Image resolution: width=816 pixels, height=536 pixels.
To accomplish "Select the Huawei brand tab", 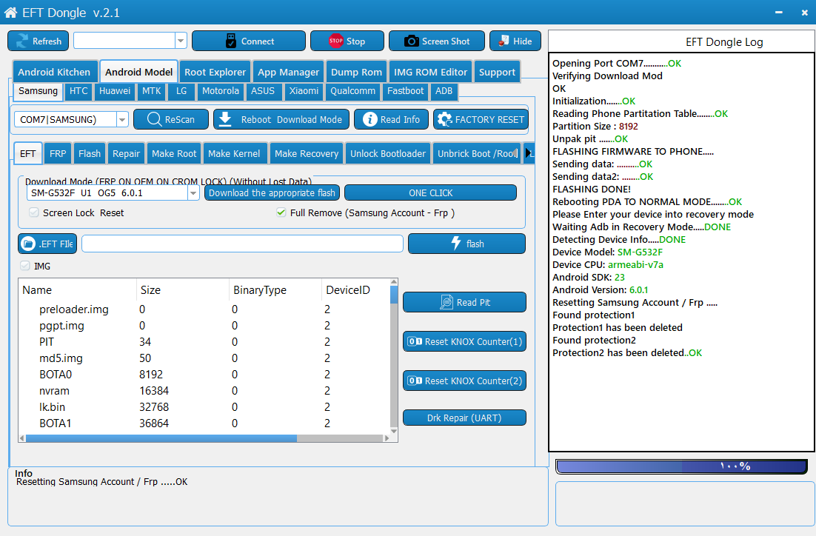I will (115, 91).
